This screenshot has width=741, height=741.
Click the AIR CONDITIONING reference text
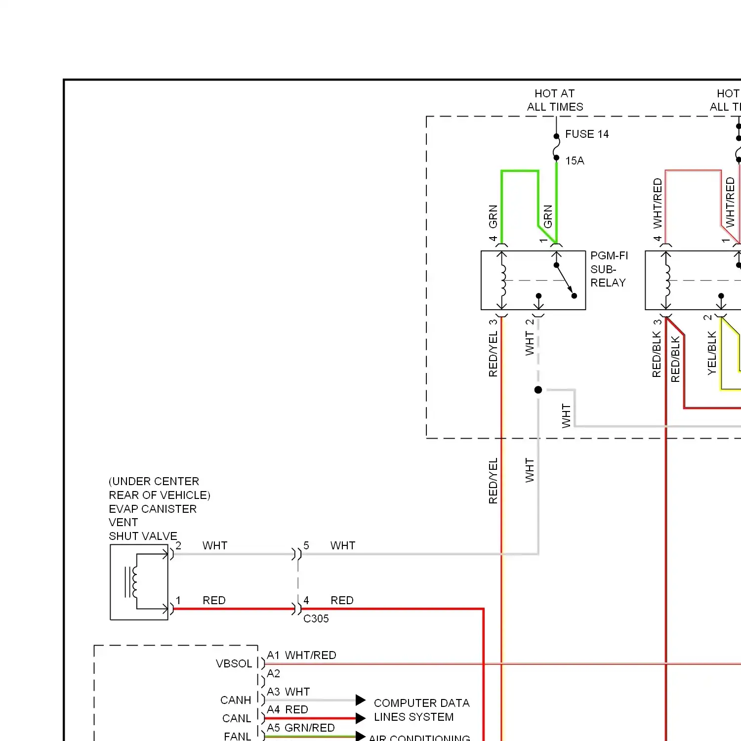419,737
